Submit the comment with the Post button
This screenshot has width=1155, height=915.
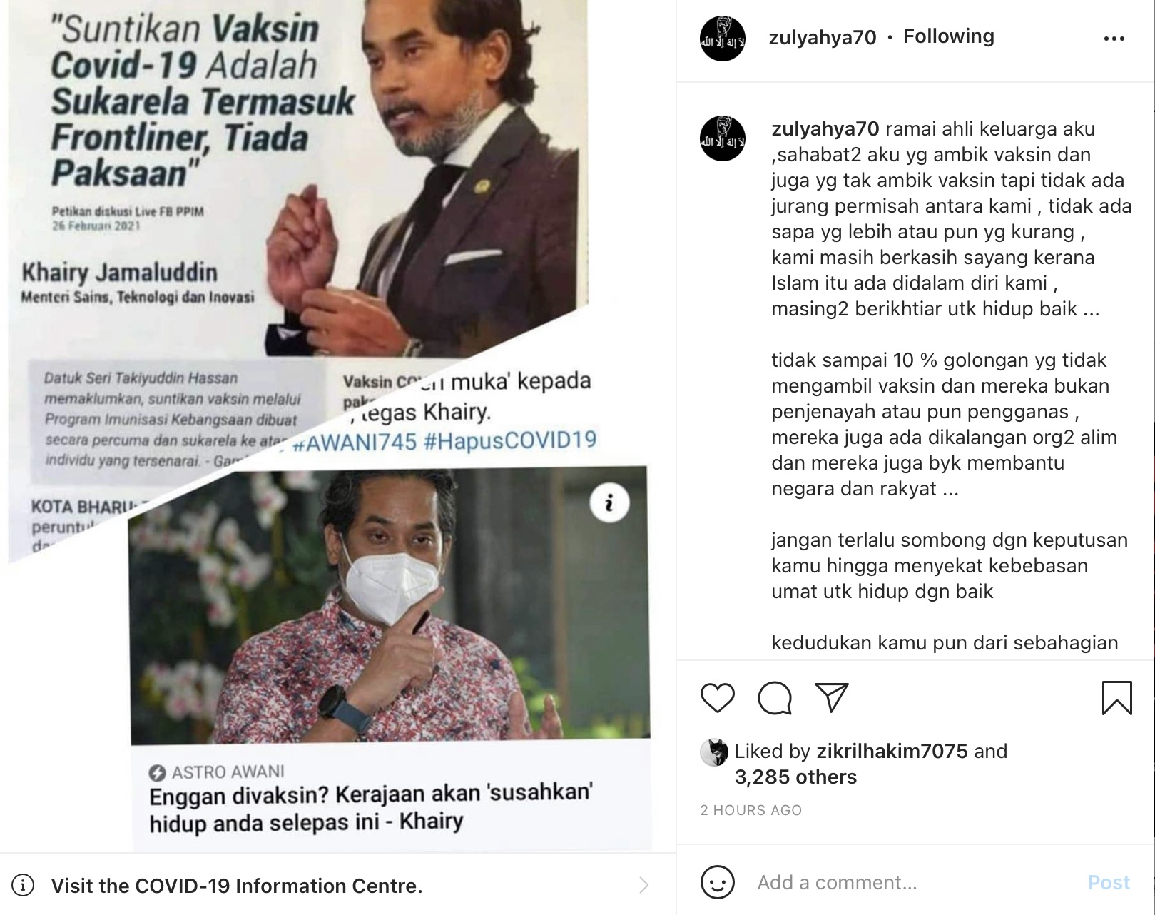1109,883
